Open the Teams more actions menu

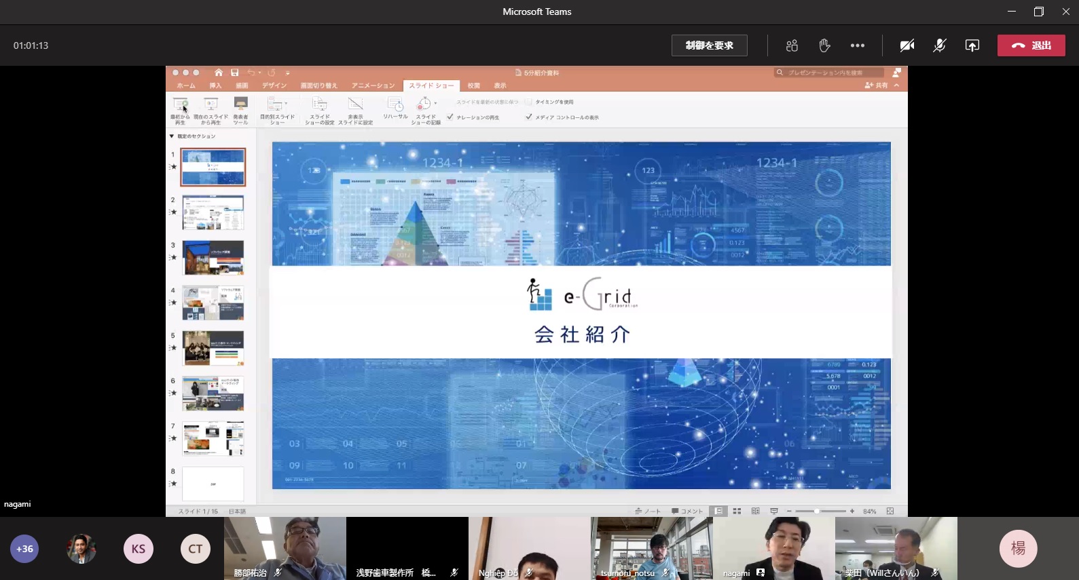coord(858,45)
